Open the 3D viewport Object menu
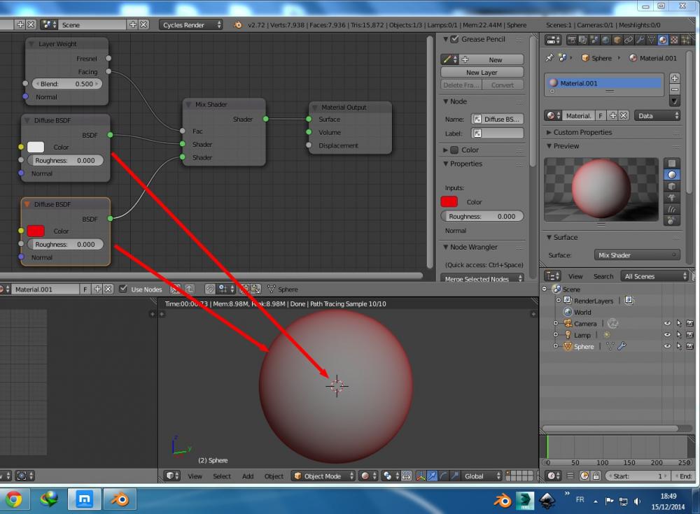The image size is (700, 514). [x=274, y=476]
